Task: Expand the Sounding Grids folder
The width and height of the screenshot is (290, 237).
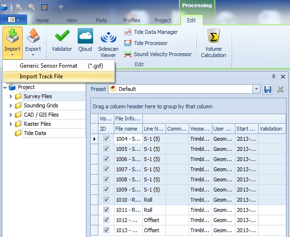Action: (11, 105)
